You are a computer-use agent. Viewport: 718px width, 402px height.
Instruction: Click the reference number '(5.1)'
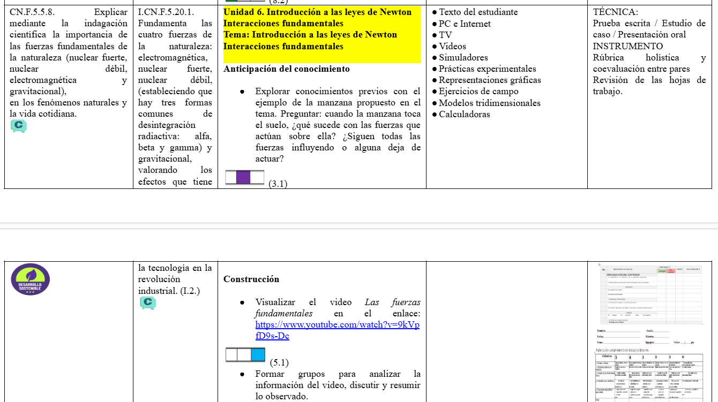point(279,362)
